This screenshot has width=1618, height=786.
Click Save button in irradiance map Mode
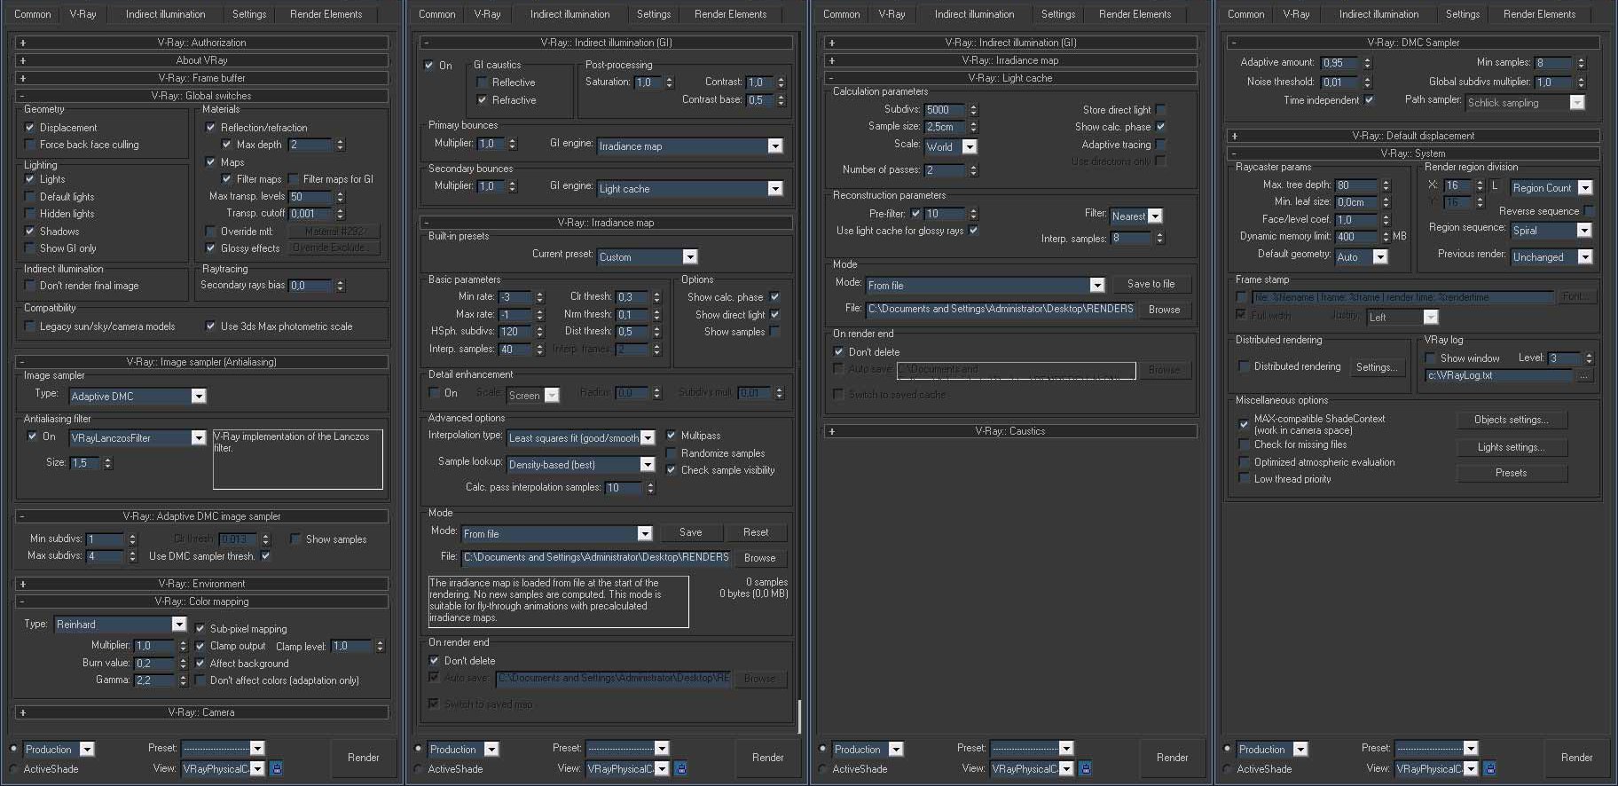[x=690, y=532]
